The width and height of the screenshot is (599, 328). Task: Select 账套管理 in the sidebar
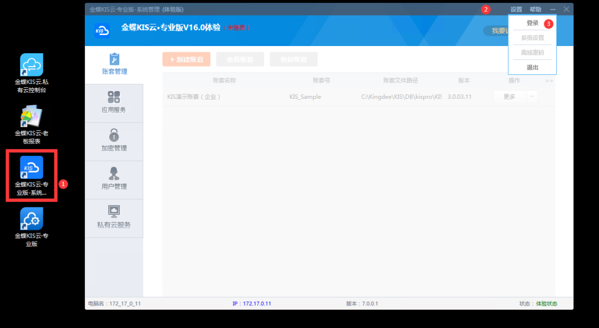pyautogui.click(x=114, y=64)
